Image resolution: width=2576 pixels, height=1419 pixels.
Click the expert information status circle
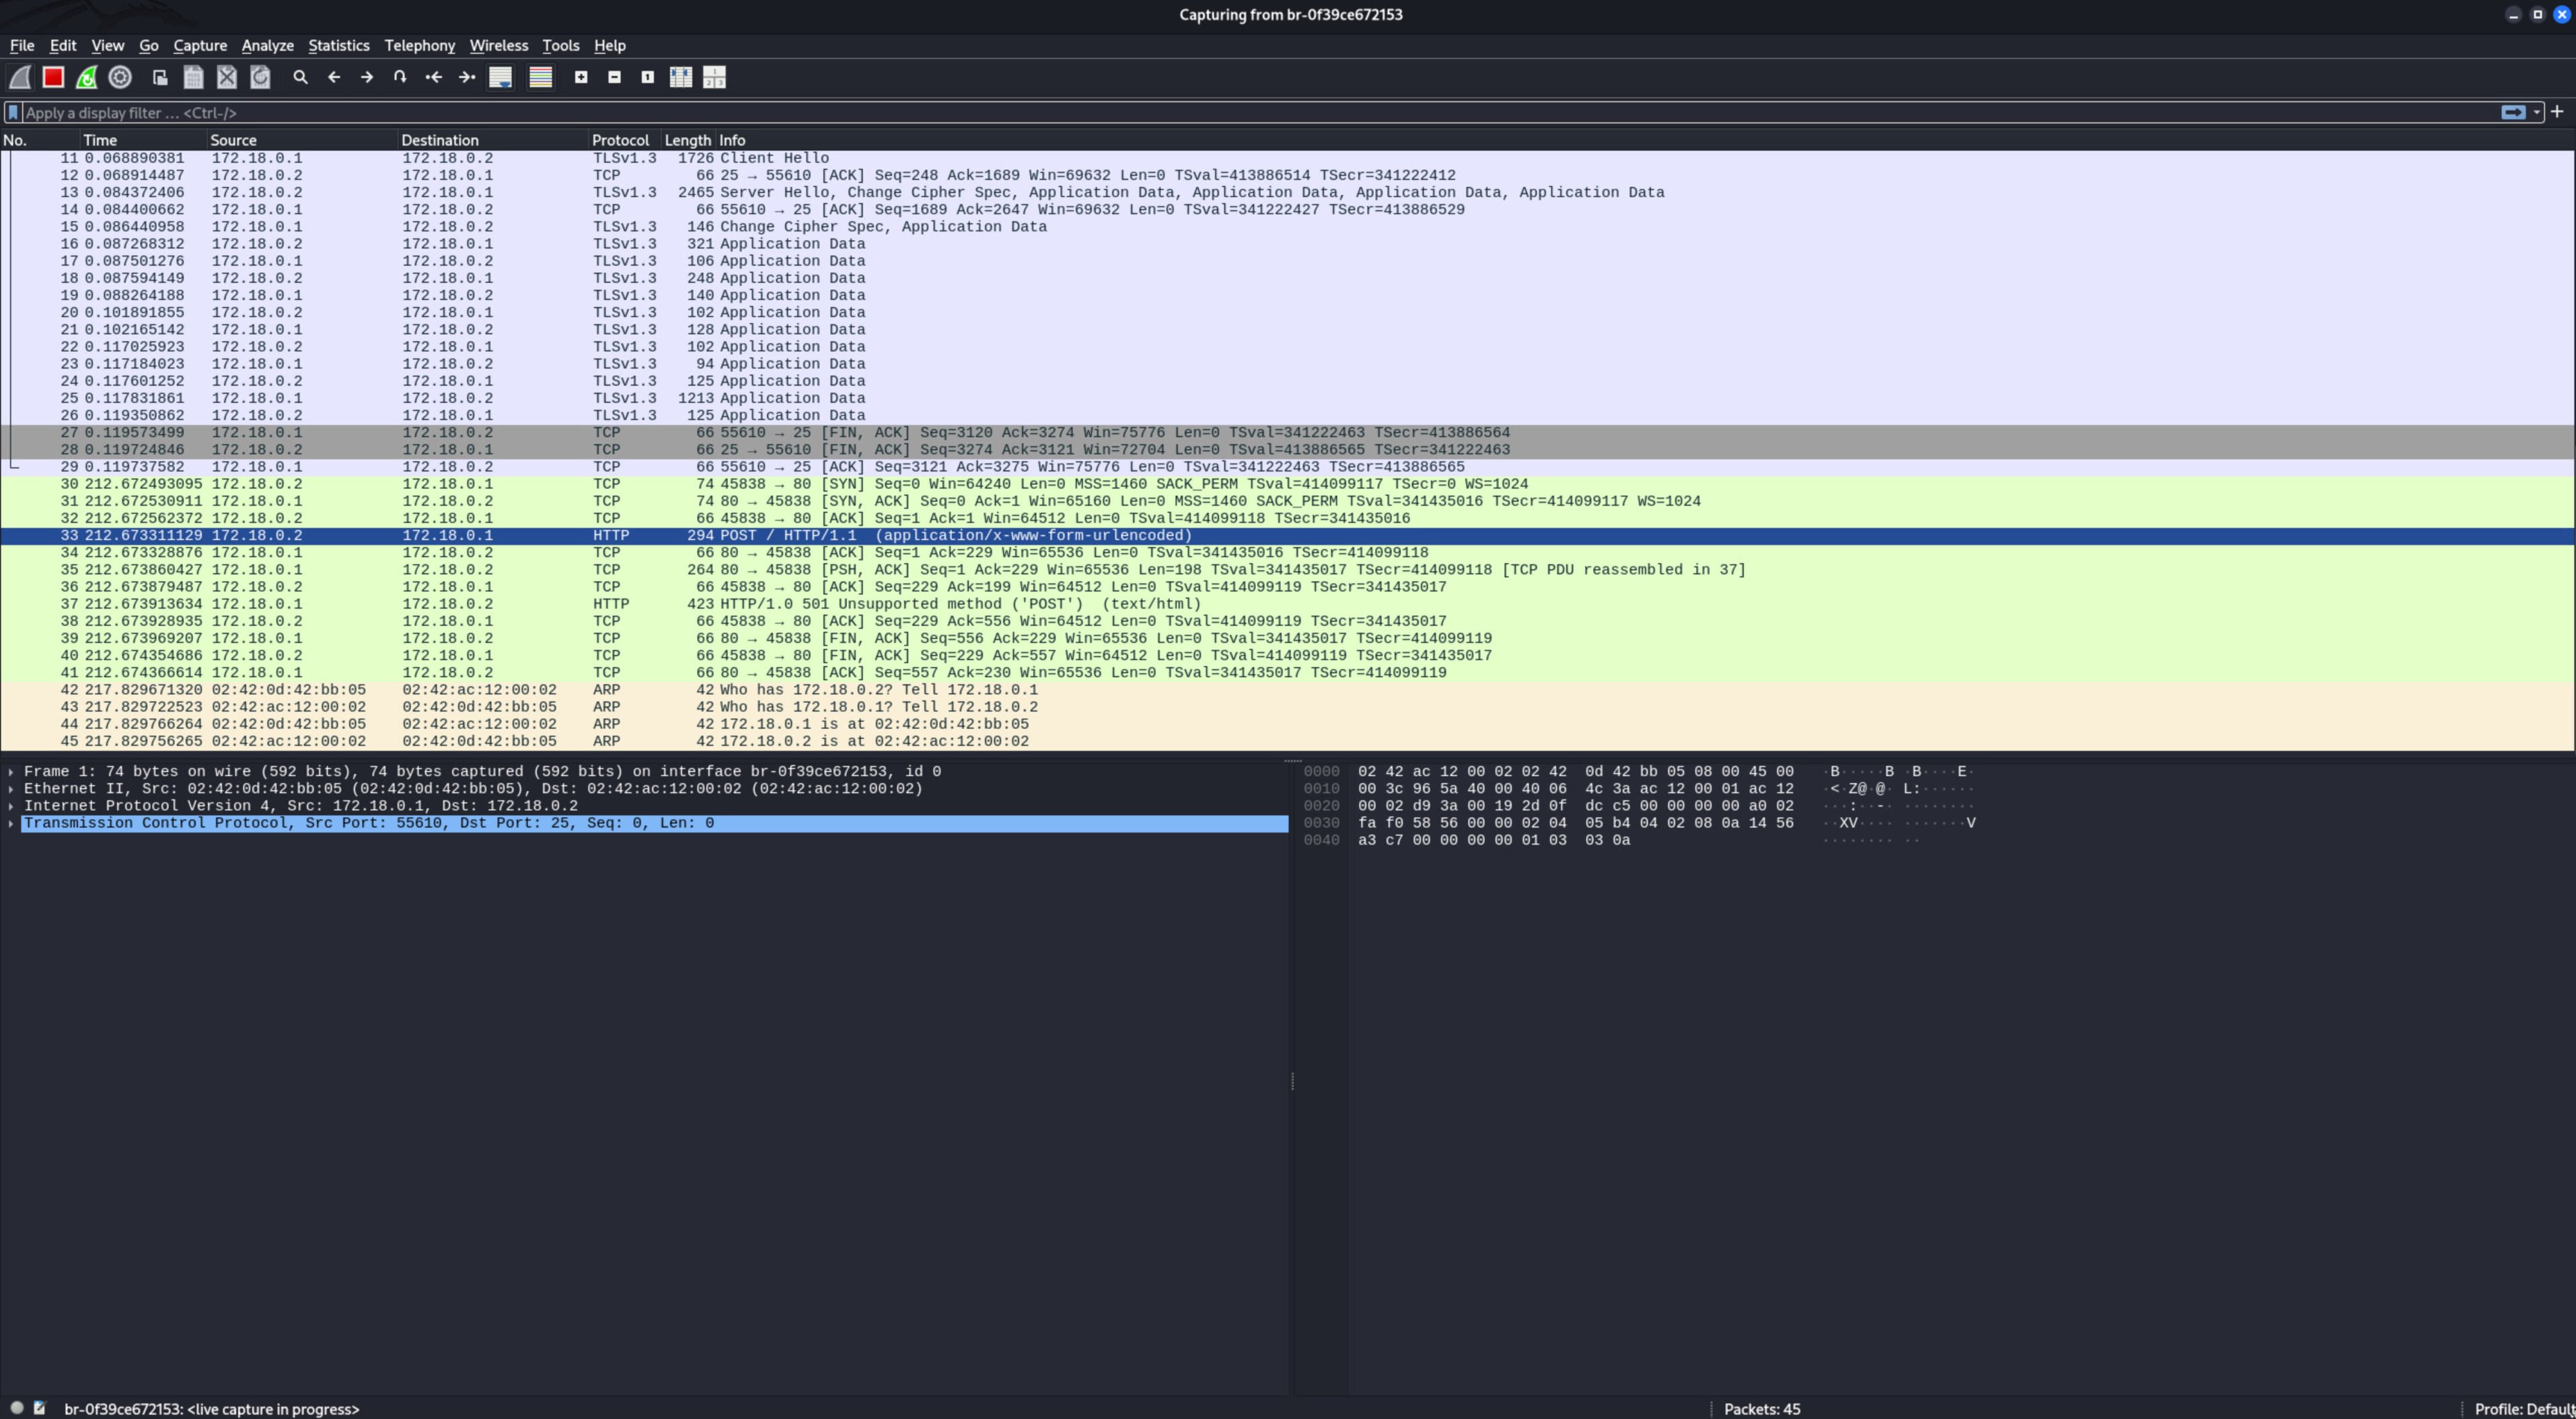pyautogui.click(x=17, y=1408)
